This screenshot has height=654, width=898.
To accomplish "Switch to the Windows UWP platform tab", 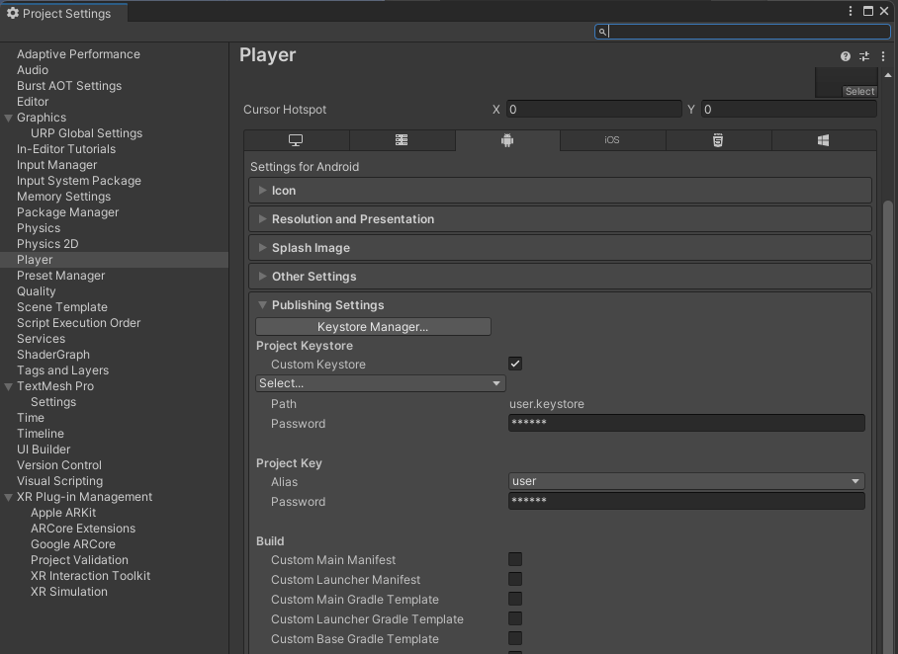I will (x=824, y=140).
